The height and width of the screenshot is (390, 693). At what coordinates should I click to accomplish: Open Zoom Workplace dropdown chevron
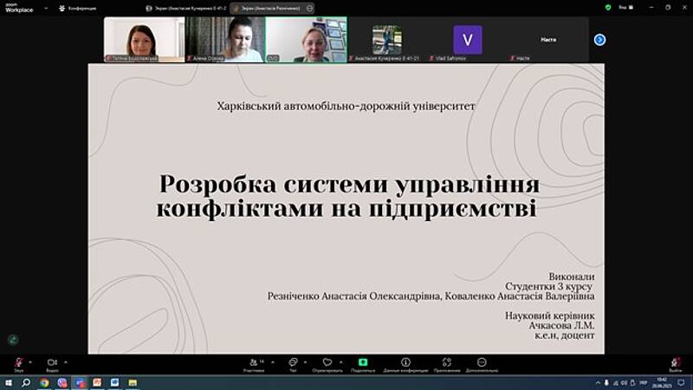[x=46, y=8]
